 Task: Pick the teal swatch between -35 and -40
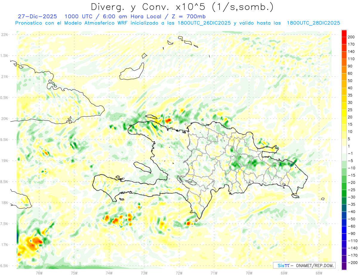pyautogui.click(x=344, y=208)
